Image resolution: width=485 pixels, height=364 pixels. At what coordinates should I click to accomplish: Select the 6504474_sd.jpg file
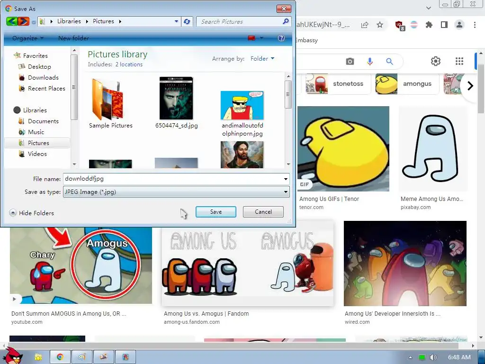[176, 103]
